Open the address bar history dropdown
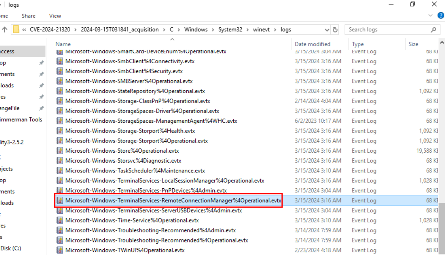 click(x=327, y=30)
